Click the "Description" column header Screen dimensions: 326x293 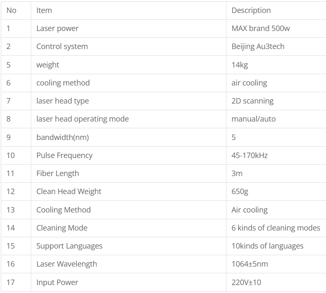click(251, 10)
